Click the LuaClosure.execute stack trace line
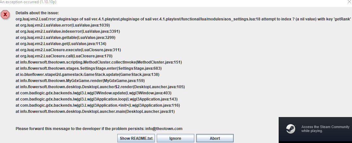The width and height of the screenshot is (352, 143). [68, 50]
